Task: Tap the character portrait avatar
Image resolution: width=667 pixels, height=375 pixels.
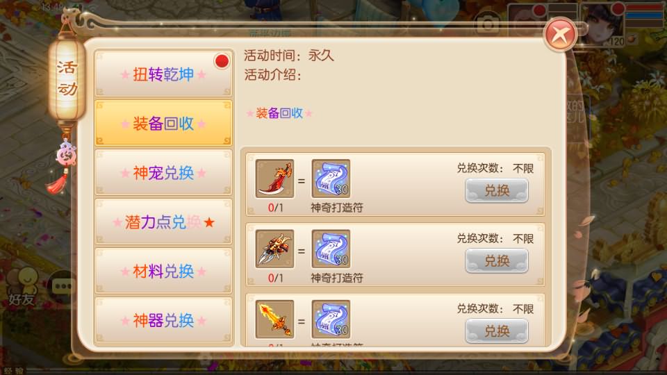Action: [x=602, y=24]
